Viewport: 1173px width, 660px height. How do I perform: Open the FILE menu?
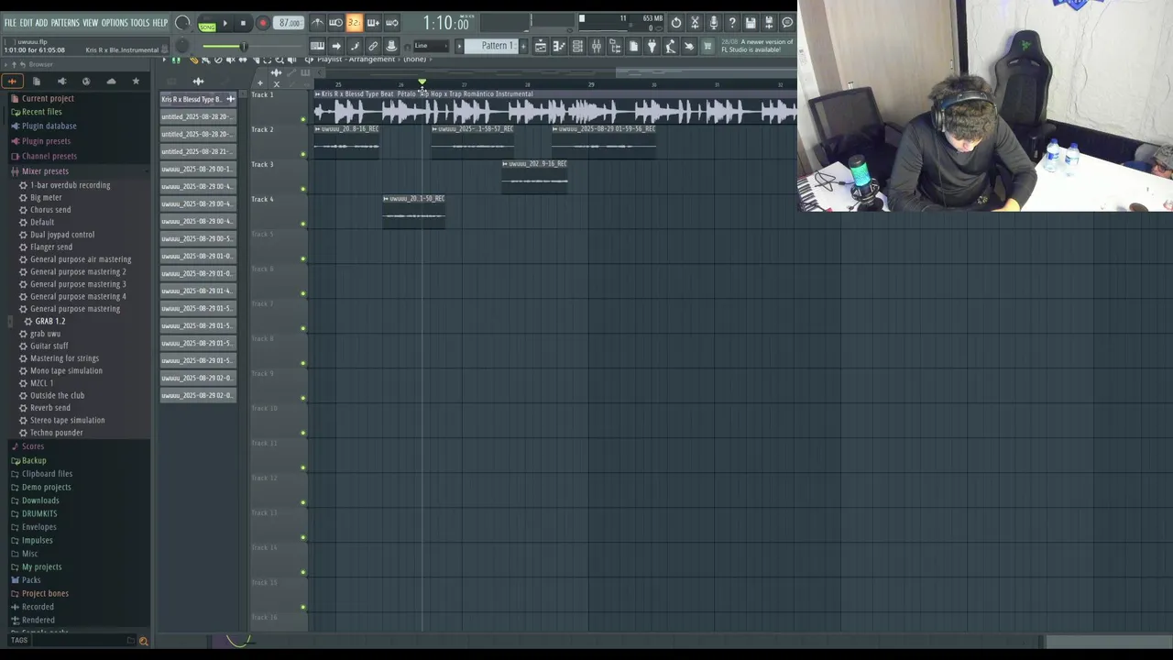(x=10, y=23)
